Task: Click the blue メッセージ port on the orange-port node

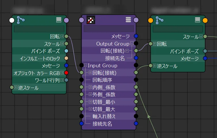Action: [205, 58]
